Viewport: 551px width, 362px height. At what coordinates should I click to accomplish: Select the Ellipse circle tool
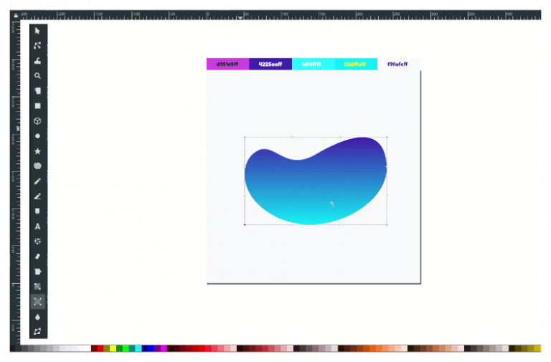[x=37, y=136]
